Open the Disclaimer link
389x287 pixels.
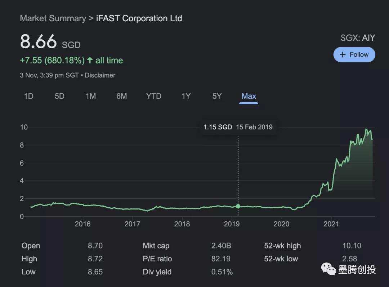[x=100, y=75]
